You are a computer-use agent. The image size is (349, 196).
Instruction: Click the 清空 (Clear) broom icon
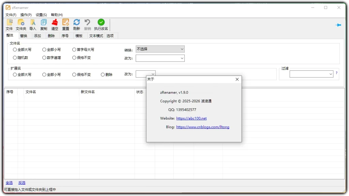click(54, 24)
